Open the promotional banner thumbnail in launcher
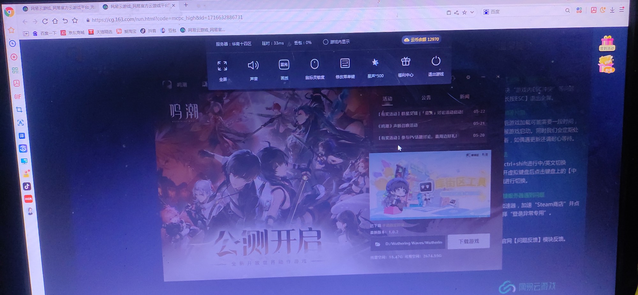 430,185
